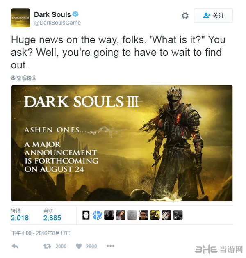Open the tweet timestamp 下午4:00 - 2016年8月17日
Screen dimensions: 246x258
coord(41,233)
